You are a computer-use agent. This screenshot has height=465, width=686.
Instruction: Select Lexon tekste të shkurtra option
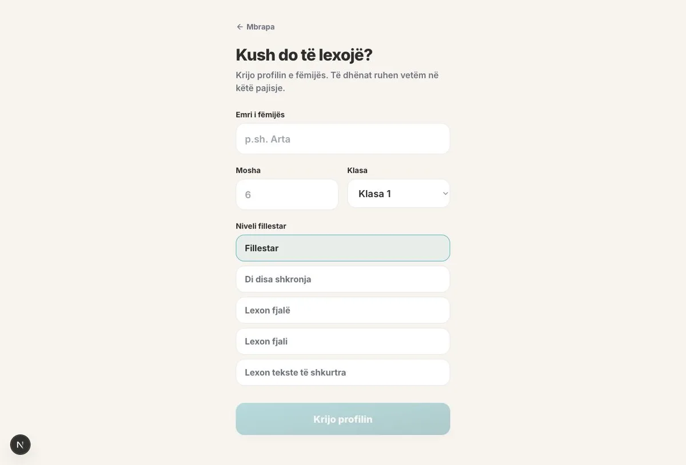[343, 372]
